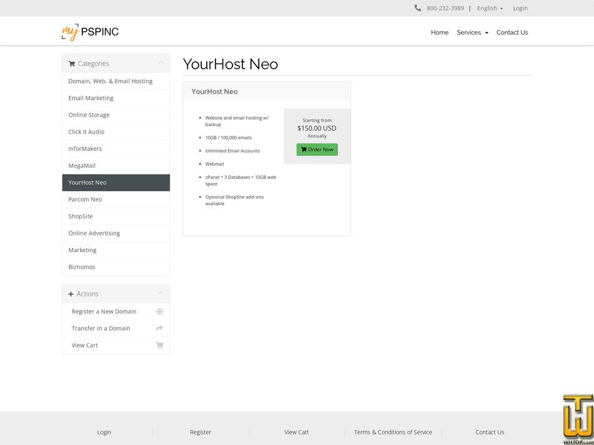Image resolution: width=594 pixels, height=445 pixels.
Task: Click View Cart in the footer
Action: [297, 432]
